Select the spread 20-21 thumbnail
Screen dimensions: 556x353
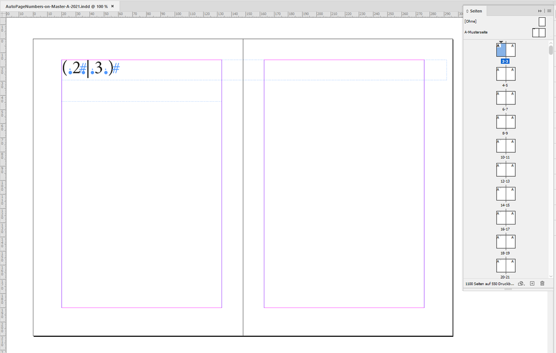505,265
